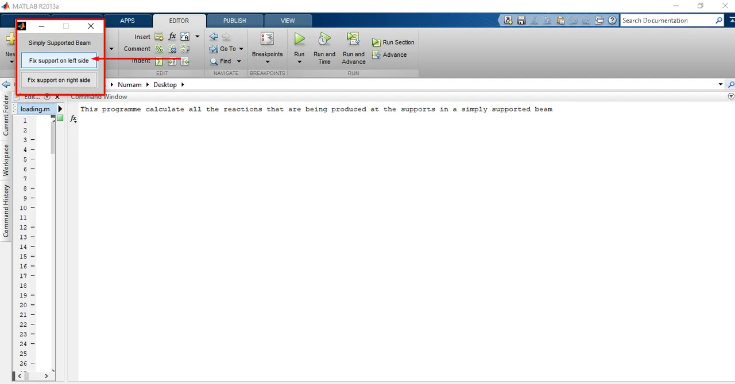Click the Run and Time icon

[x=324, y=39]
